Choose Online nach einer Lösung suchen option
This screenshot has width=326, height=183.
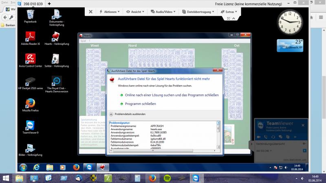[x=169, y=95]
